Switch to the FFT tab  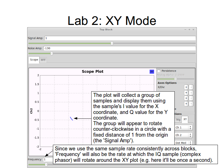[43, 60]
